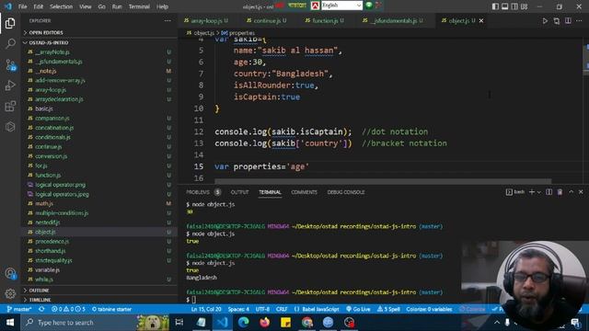The height and width of the screenshot is (331, 589).
Task: Open the Search view in activity bar
Action: point(10,43)
